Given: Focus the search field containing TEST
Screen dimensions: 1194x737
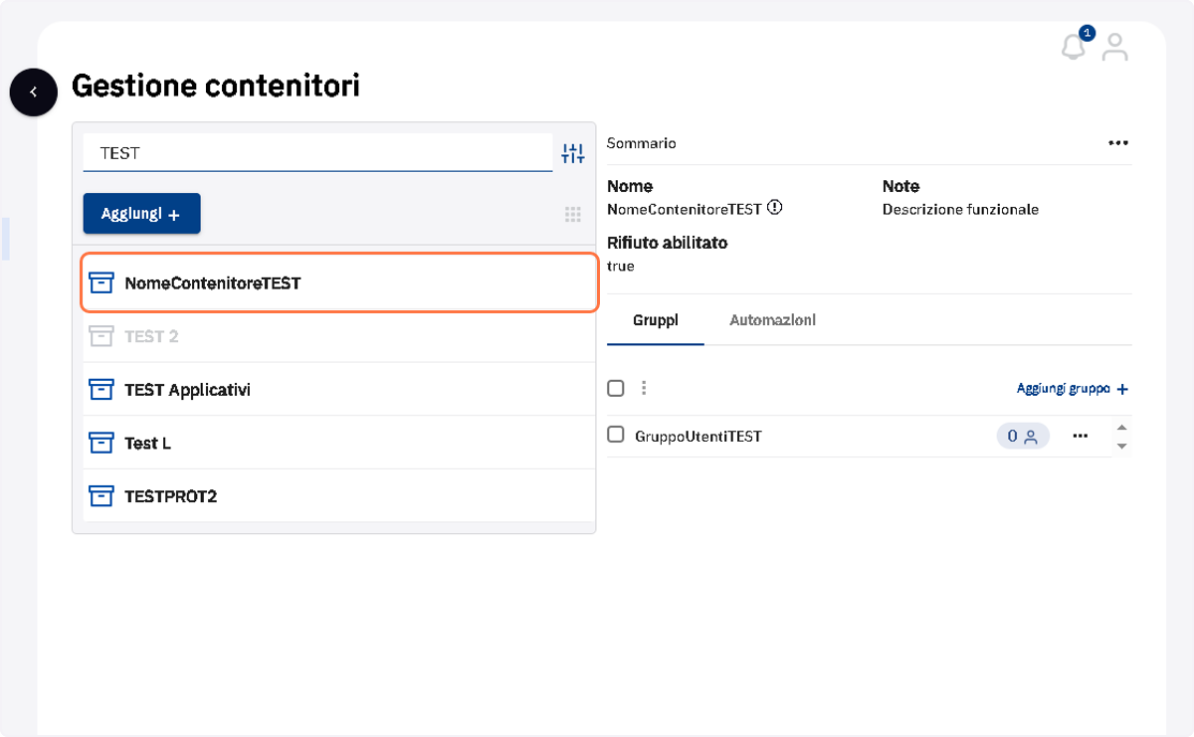Looking at the screenshot, I should [x=317, y=153].
